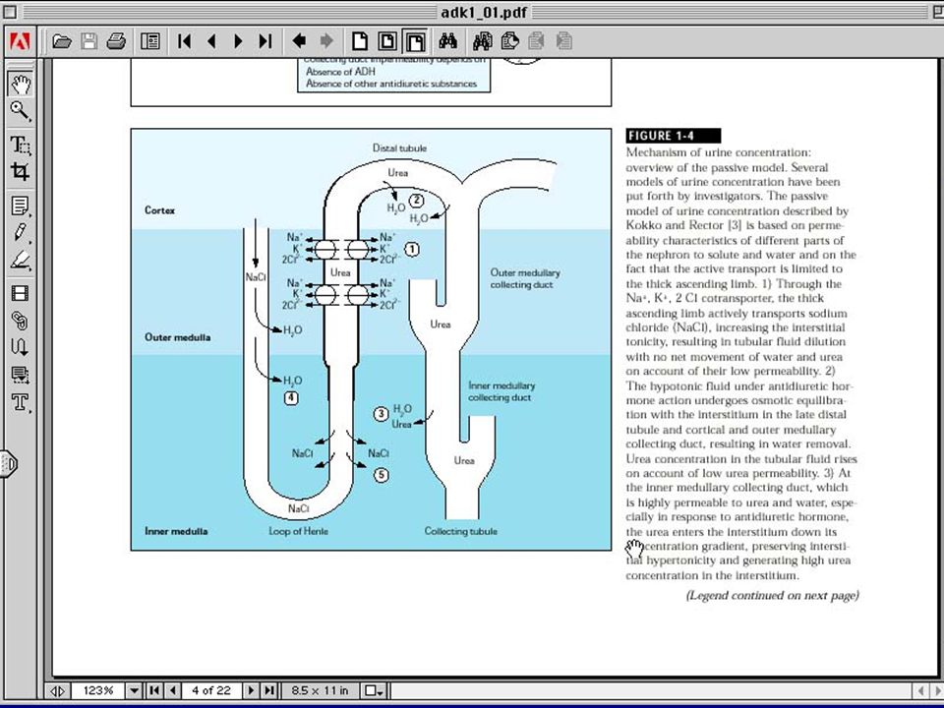Screen dimensions: 944x708
Task: Set Fit Width page view
Action: coord(415,41)
